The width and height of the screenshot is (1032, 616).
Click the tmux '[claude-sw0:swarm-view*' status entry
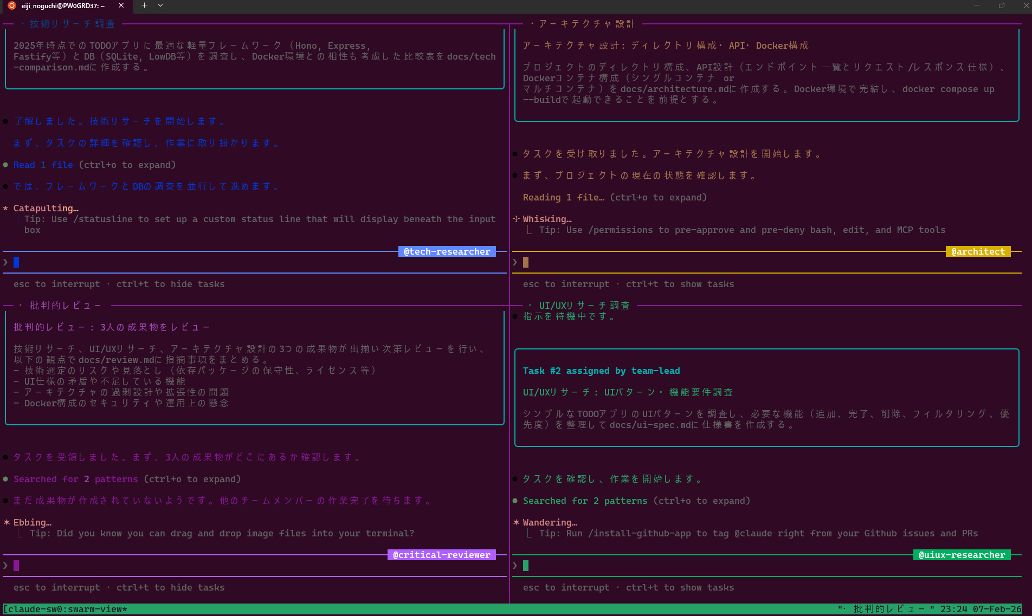pos(65,609)
